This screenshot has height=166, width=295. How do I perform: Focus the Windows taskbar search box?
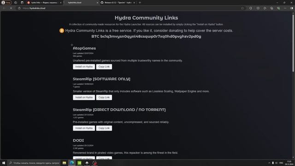pos(34,163)
